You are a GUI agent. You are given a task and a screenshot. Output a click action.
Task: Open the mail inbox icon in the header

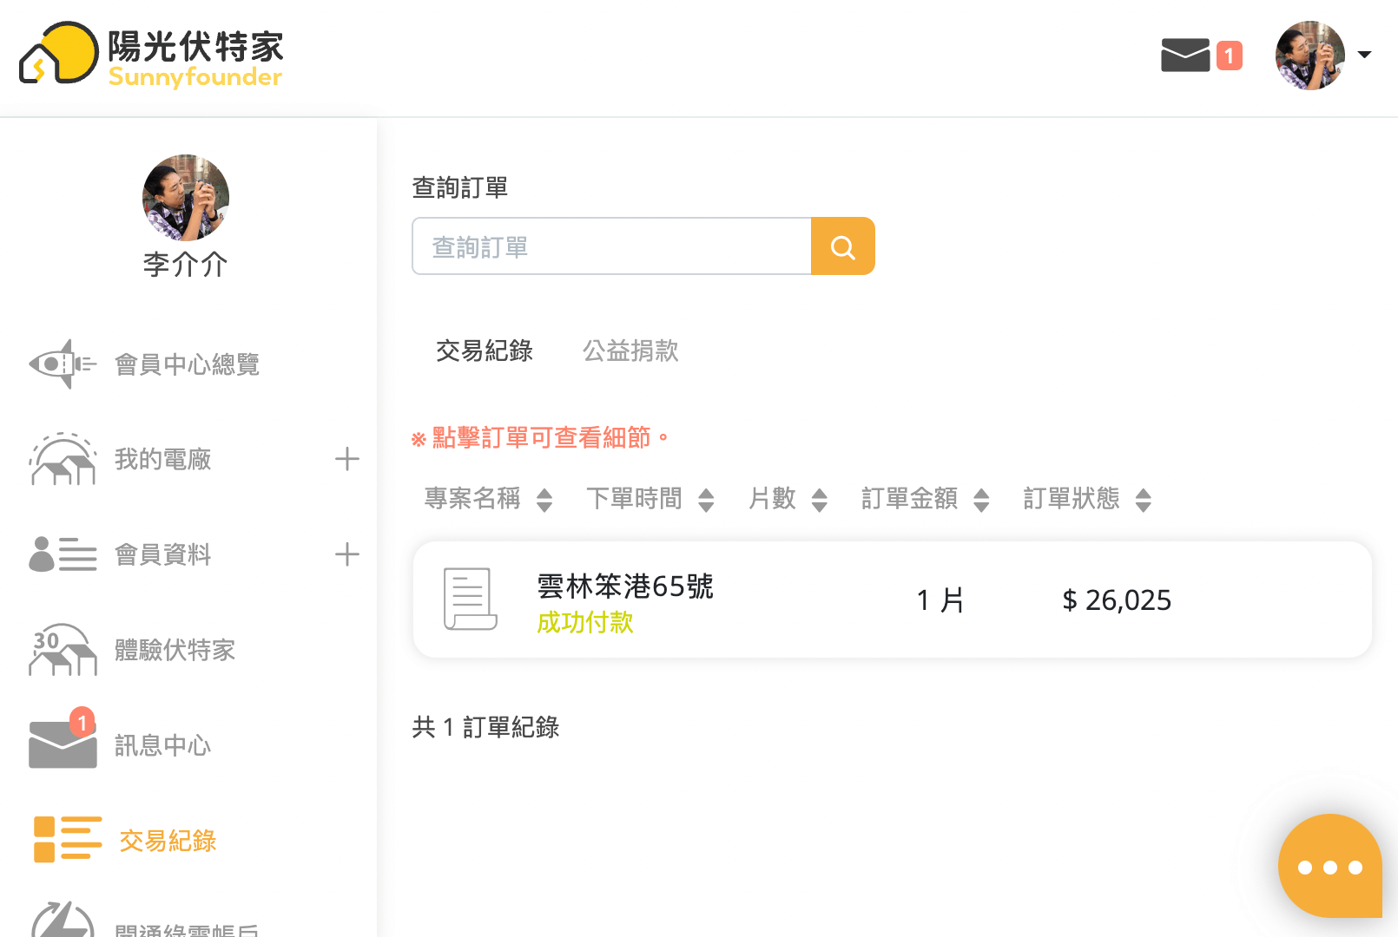[1184, 55]
